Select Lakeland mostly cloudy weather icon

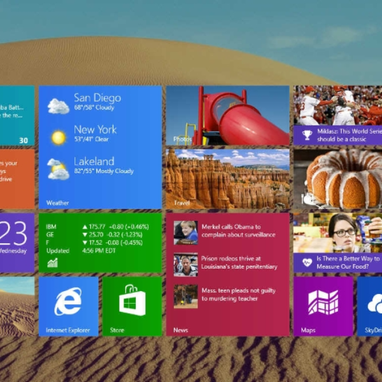pos(58,169)
